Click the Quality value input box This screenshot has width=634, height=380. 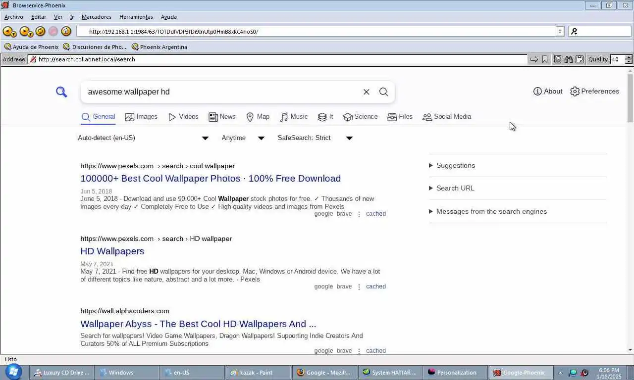(x=617, y=59)
